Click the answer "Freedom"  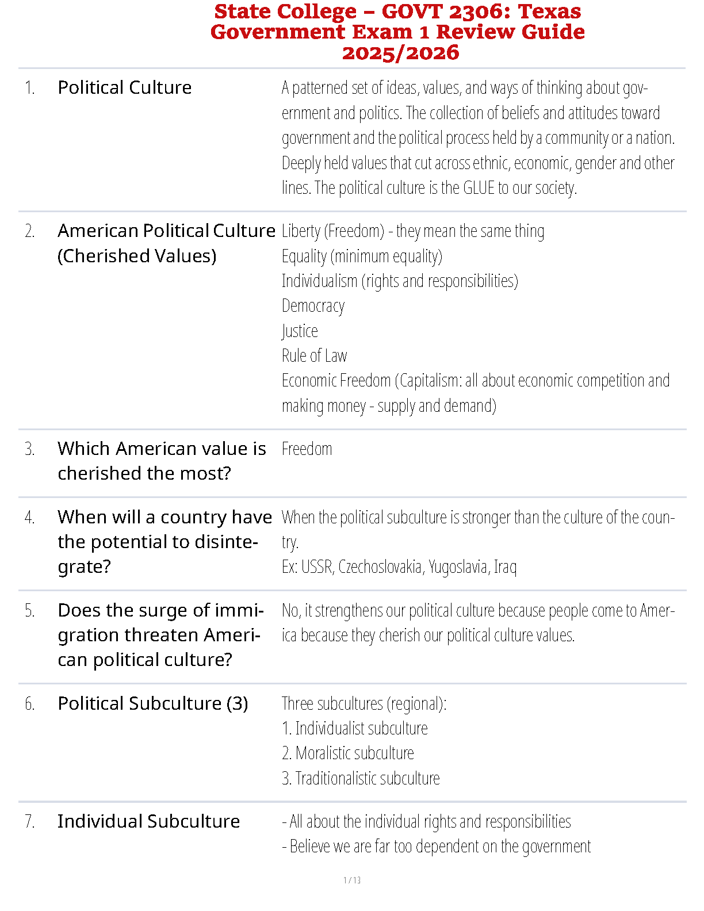coord(307,449)
